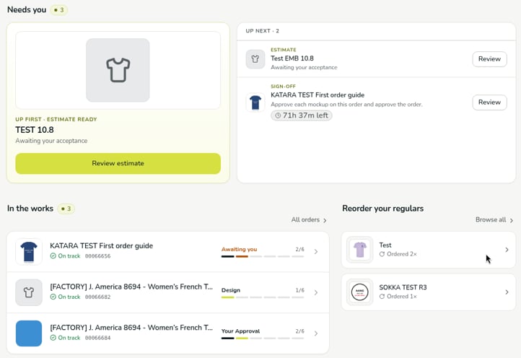
Task: Click the chevron next to Browse all
Action: [512, 220]
